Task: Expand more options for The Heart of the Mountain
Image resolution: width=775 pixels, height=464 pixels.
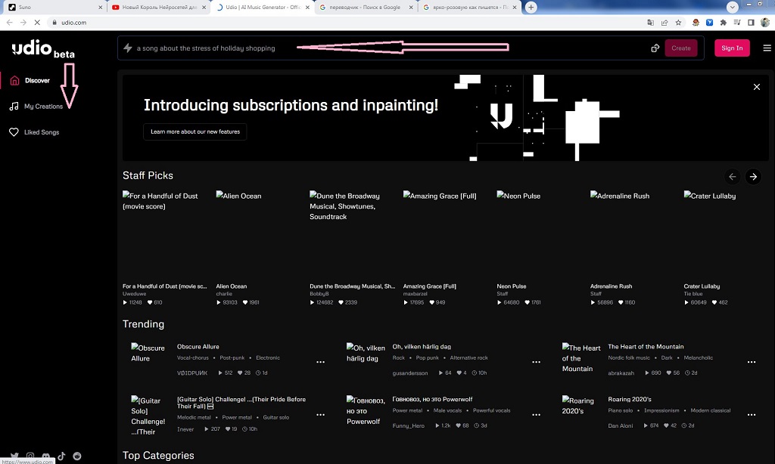Action: 752,362
